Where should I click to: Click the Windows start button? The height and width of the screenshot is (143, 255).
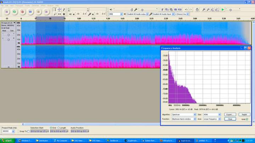pyautogui.click(x=7, y=141)
